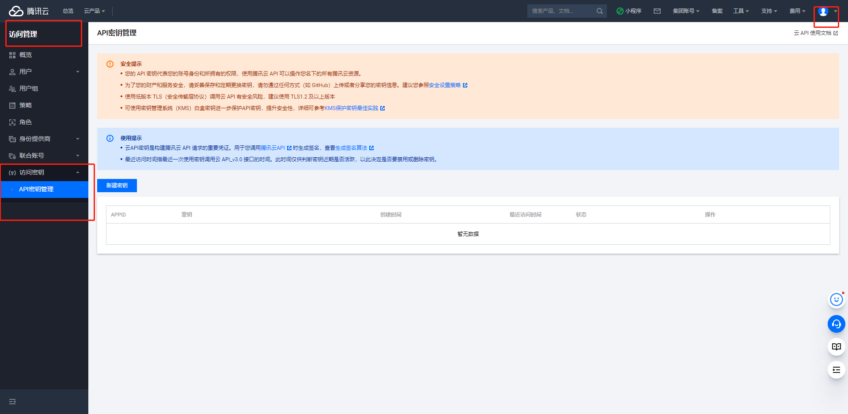Open the 费用 dropdown in header
This screenshot has height=414, width=848.
(x=797, y=11)
